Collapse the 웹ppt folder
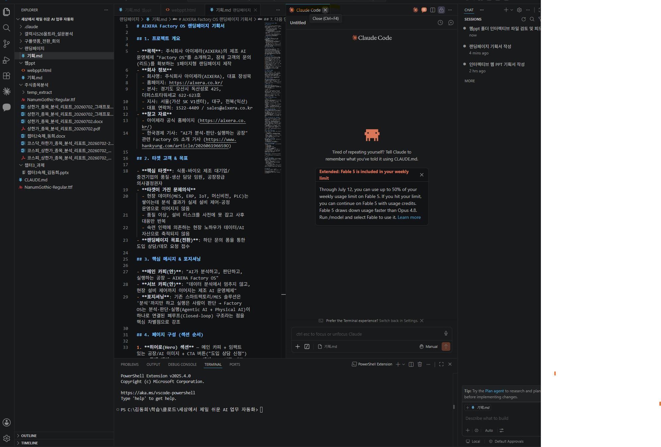The image size is (661, 447). [30, 63]
